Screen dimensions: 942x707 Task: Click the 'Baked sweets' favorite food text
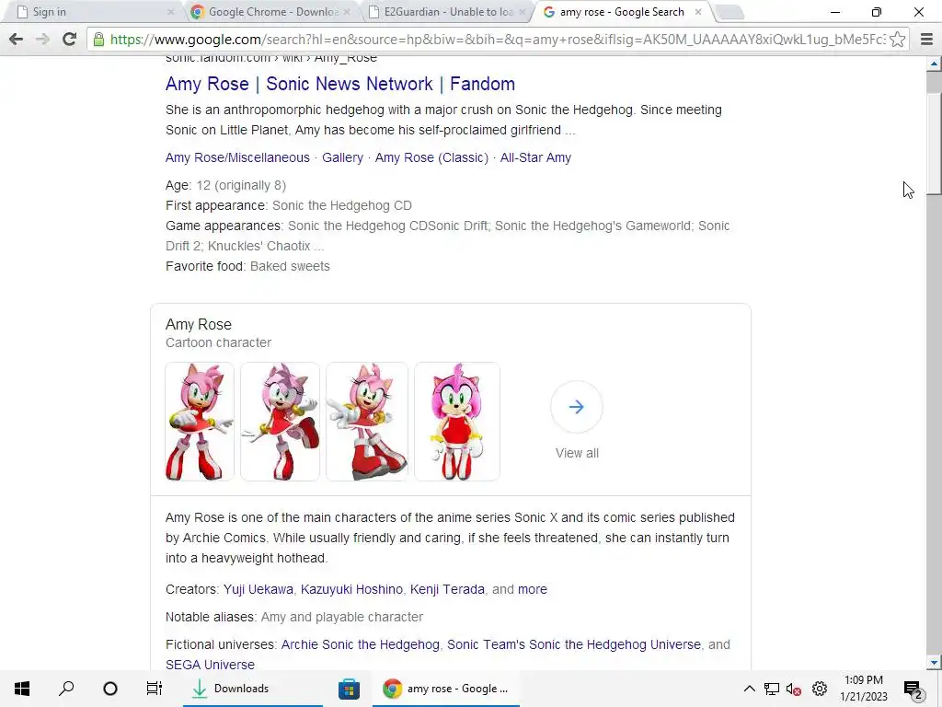[290, 266]
